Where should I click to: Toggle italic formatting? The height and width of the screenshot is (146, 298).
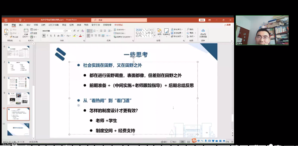47,35
